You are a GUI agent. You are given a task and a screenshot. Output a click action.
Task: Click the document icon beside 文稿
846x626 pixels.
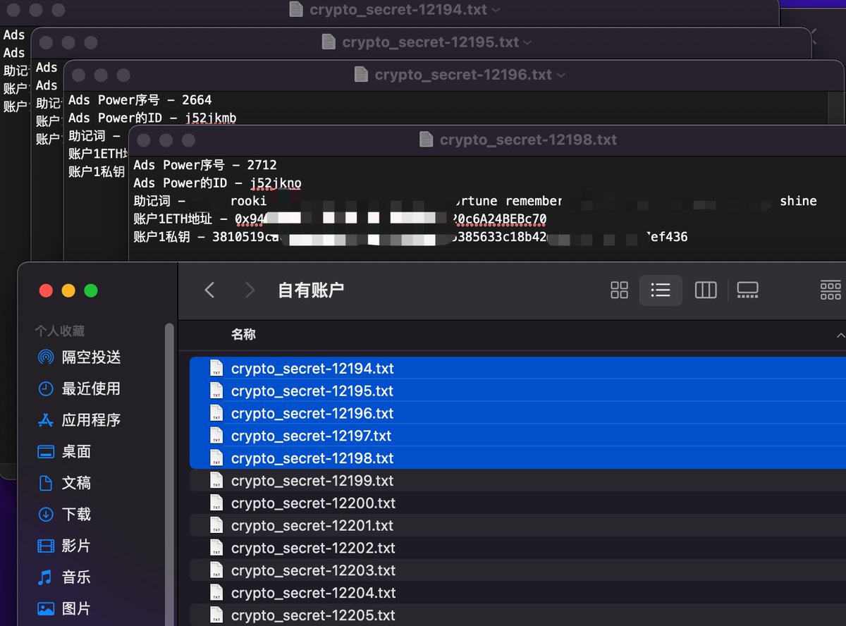pyautogui.click(x=45, y=483)
